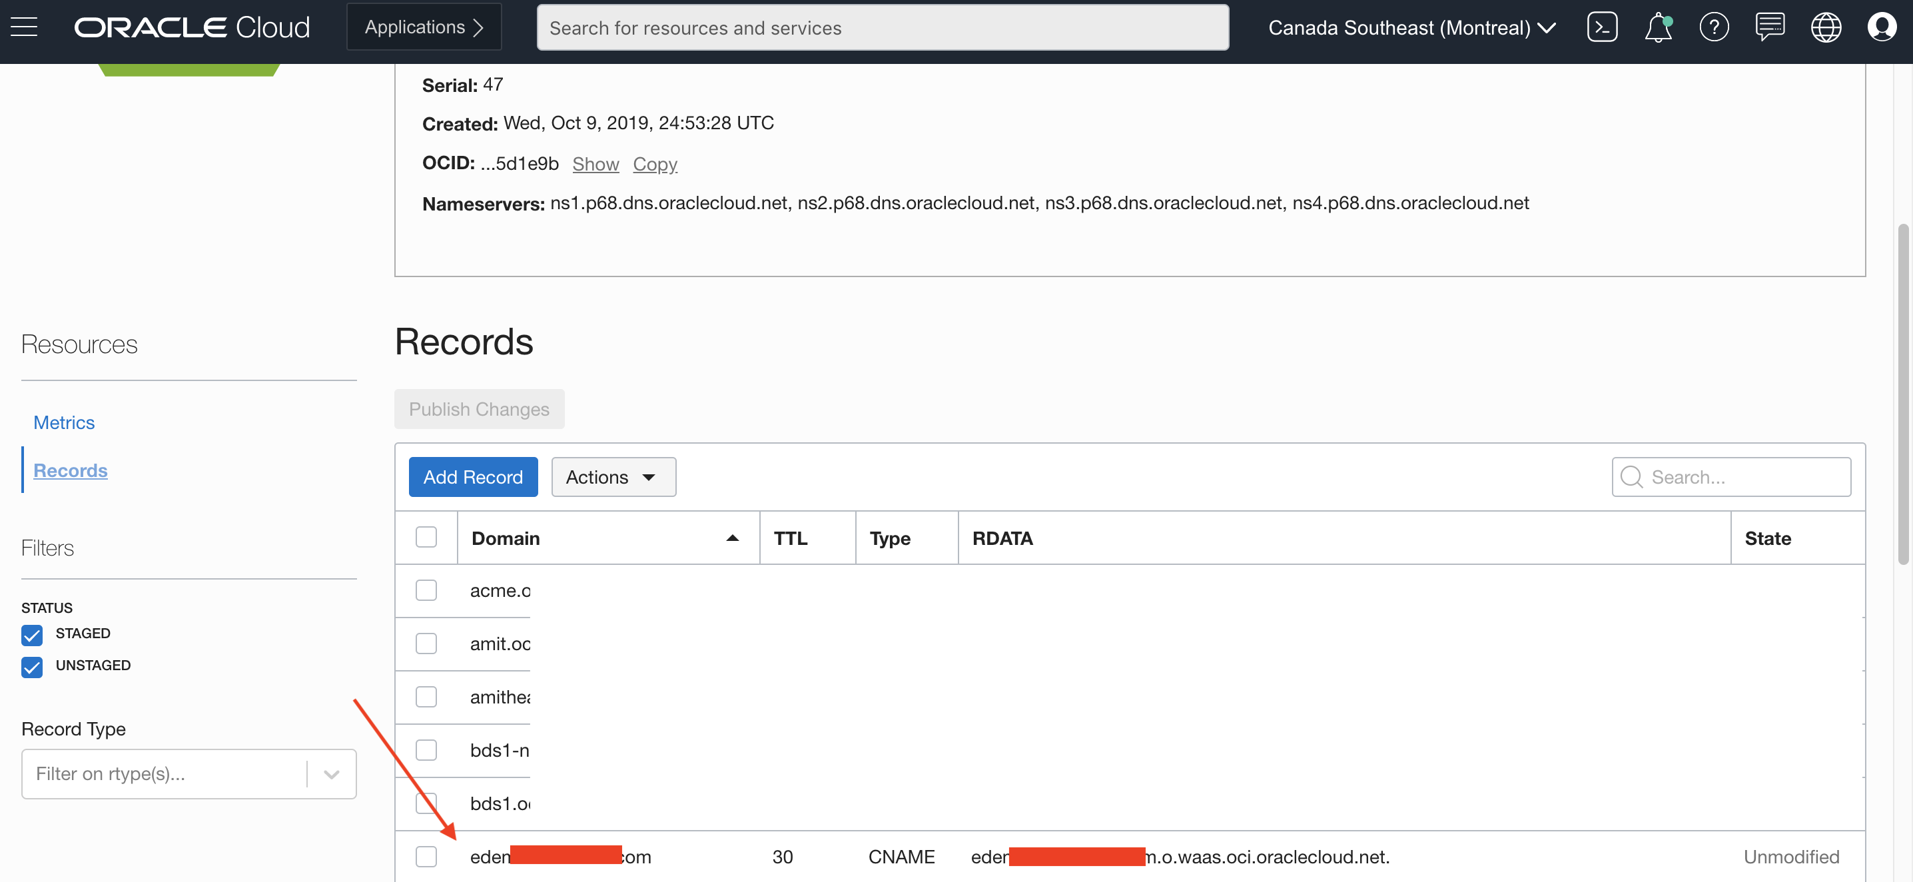
Task: Open the hamburger navigation menu
Action: tap(24, 27)
